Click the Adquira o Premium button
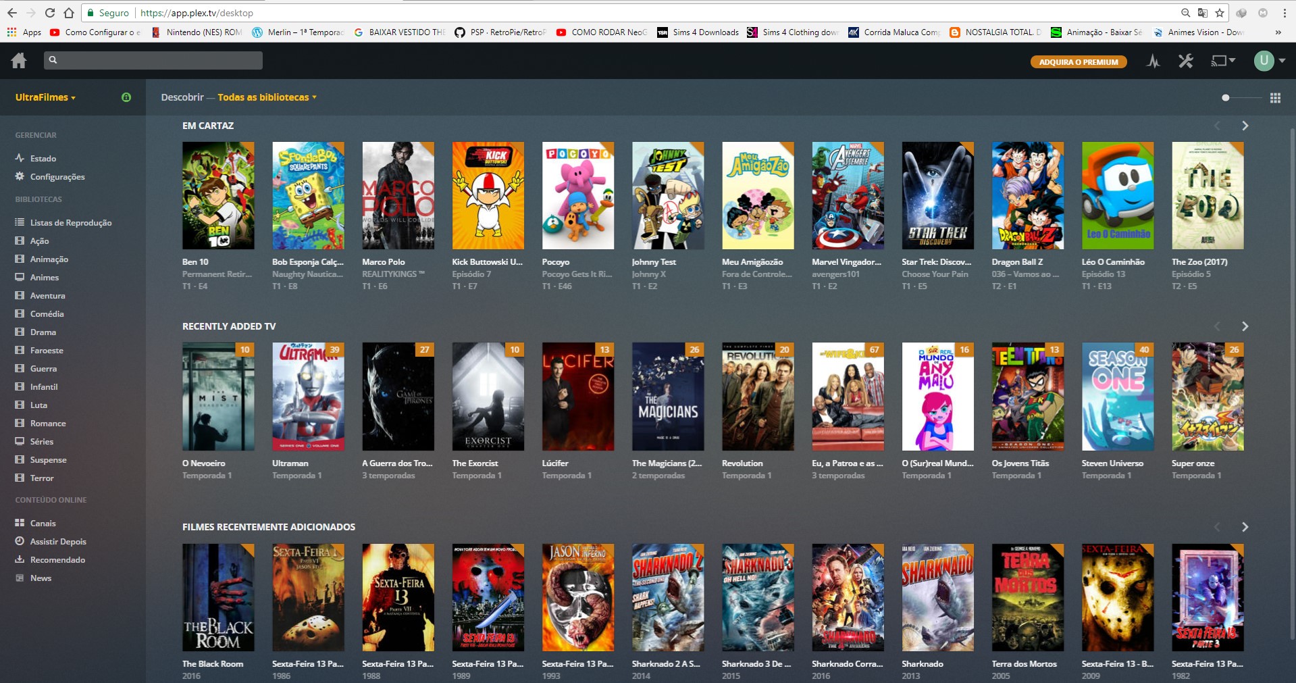The image size is (1296, 683). (x=1079, y=61)
